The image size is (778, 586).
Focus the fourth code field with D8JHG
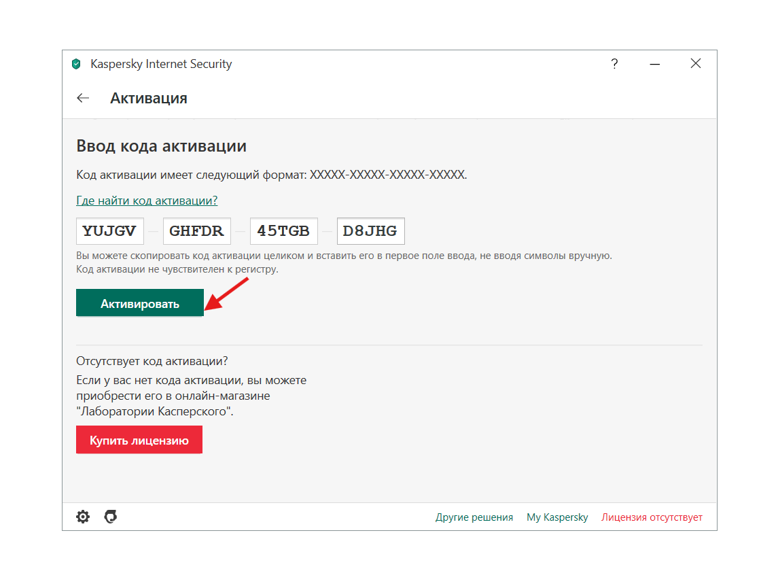point(370,231)
